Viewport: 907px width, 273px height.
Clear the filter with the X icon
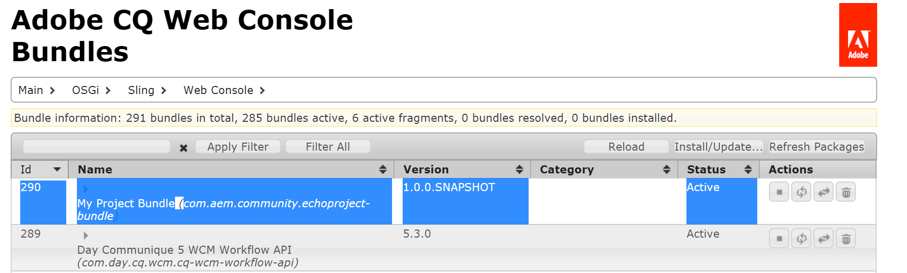point(184,148)
